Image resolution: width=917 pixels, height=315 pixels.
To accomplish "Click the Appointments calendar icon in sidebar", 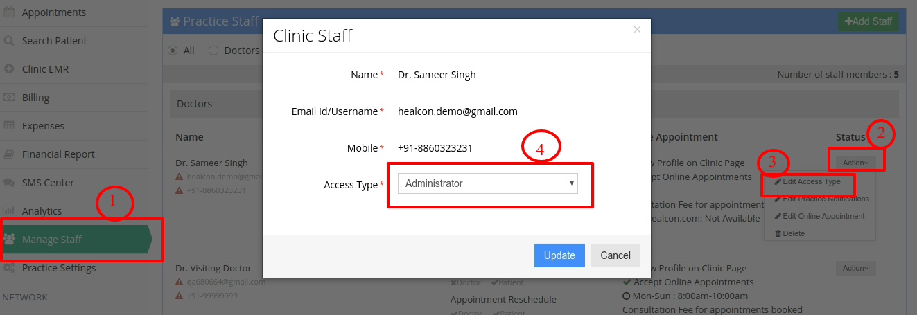I will [x=10, y=12].
